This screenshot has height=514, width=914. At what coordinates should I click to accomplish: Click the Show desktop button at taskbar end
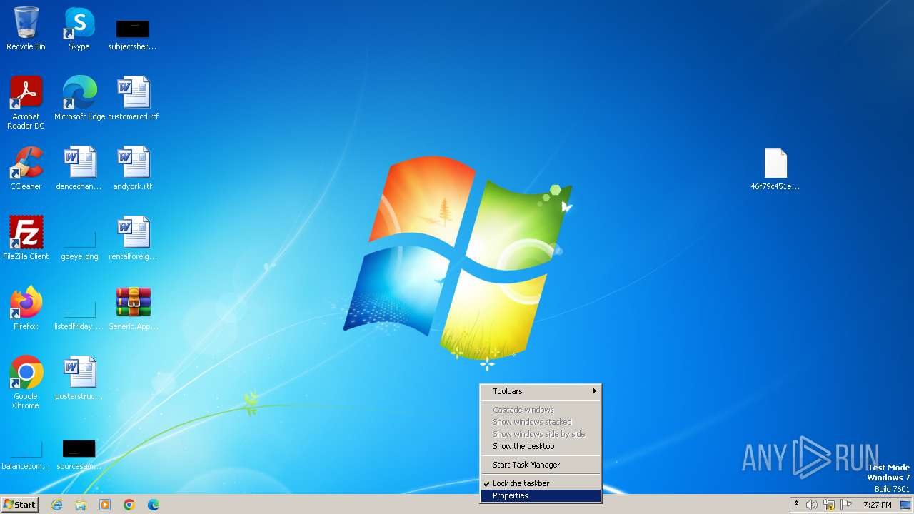905,505
